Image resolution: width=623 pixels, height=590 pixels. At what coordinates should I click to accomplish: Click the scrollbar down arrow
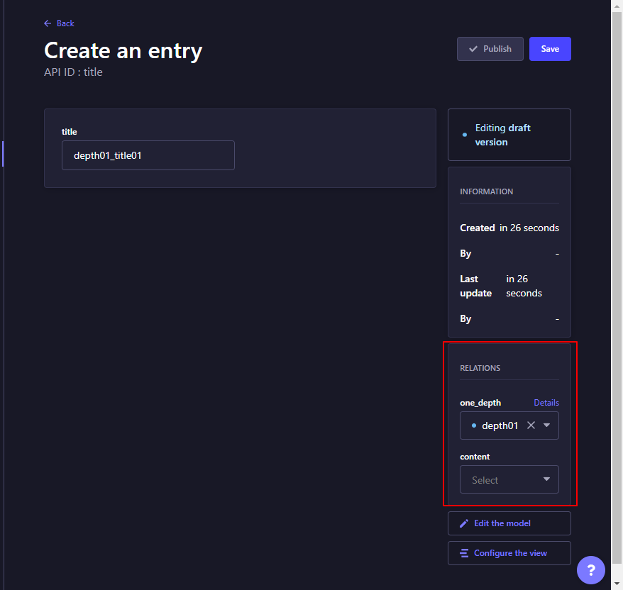tap(617, 584)
